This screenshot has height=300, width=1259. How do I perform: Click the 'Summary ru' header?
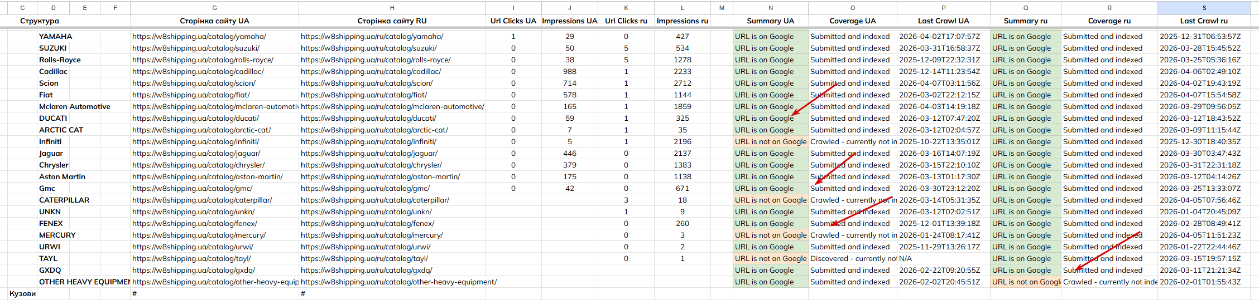(1026, 21)
